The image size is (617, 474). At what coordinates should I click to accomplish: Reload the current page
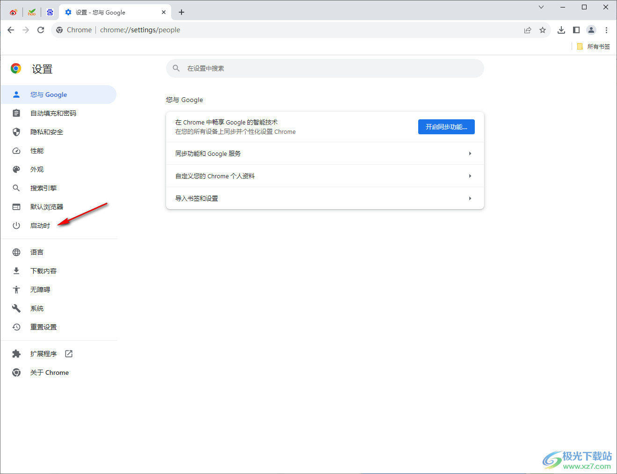tap(41, 30)
